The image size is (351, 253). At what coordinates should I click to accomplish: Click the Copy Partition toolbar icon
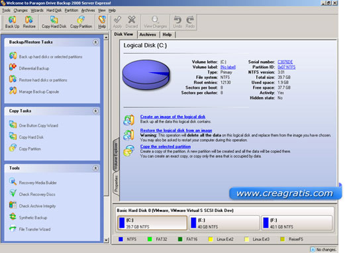coord(81,20)
